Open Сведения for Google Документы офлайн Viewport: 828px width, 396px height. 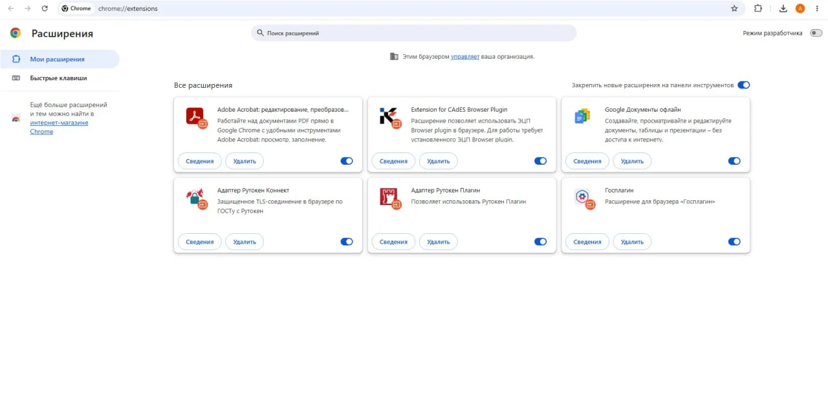coord(587,161)
